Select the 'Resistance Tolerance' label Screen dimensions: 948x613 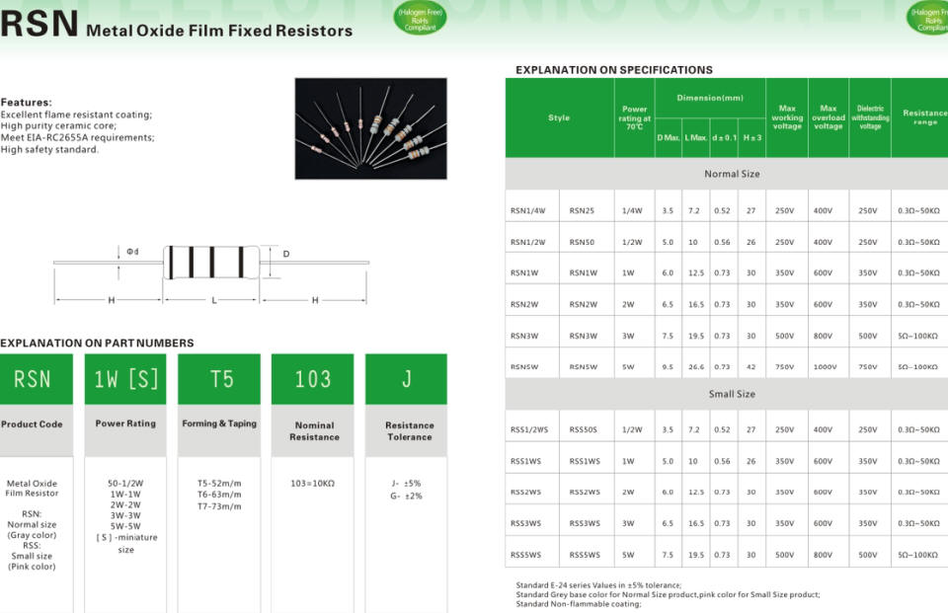(x=409, y=431)
